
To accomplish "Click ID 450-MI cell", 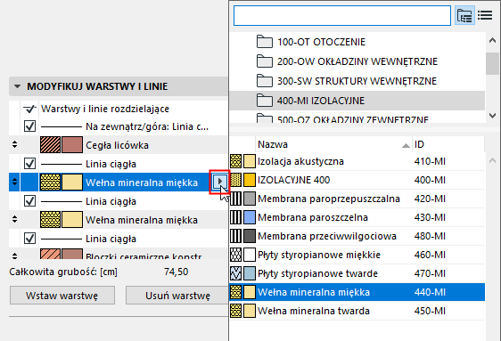I will (x=430, y=311).
